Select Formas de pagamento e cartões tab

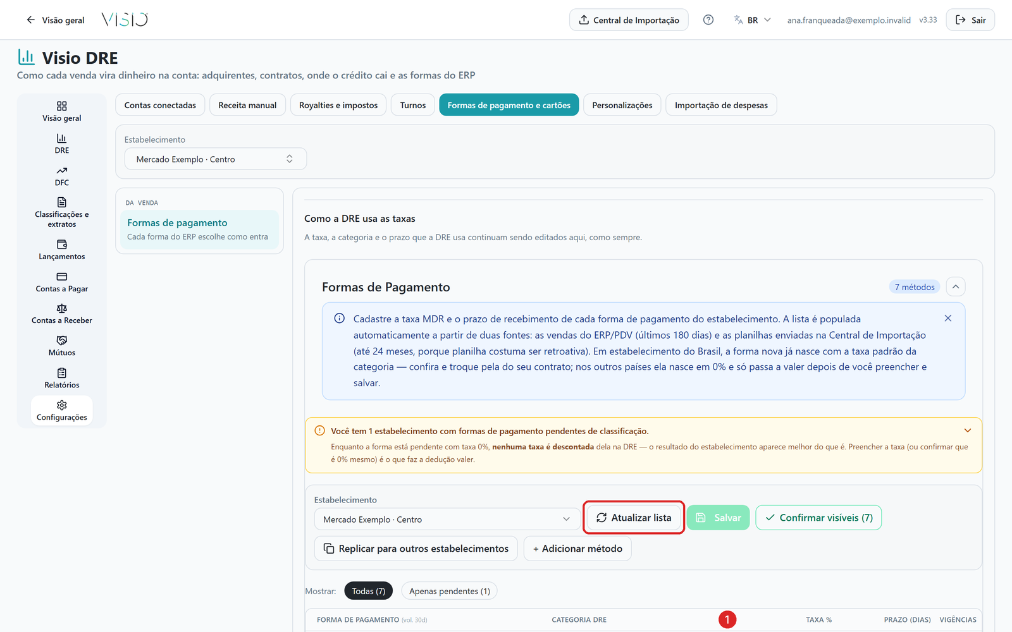pyautogui.click(x=509, y=105)
